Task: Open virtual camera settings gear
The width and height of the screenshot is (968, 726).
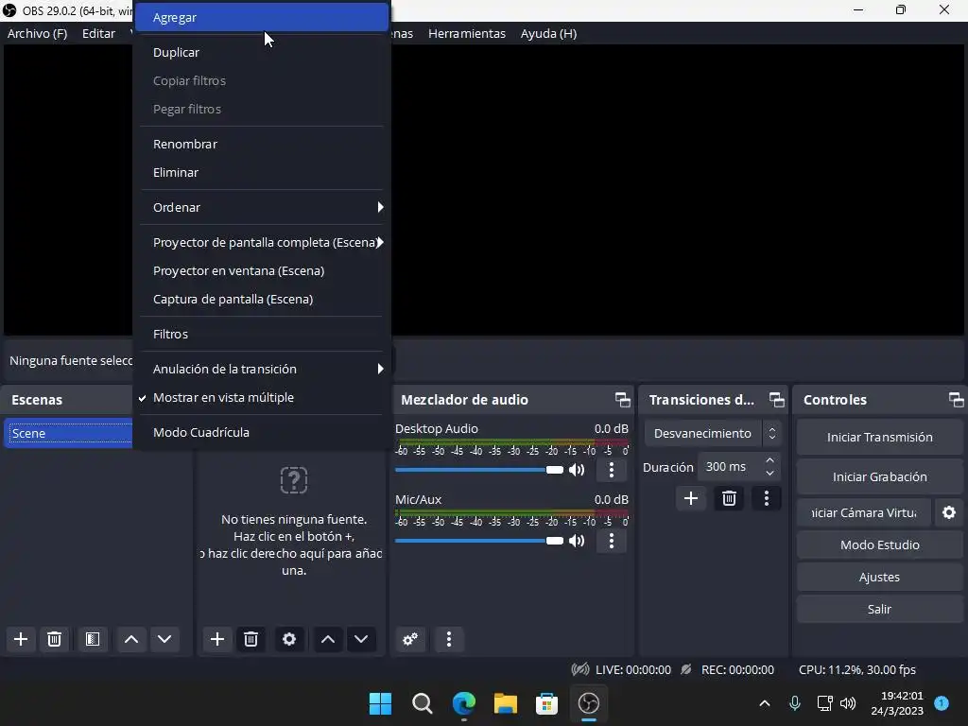Action: 949,512
